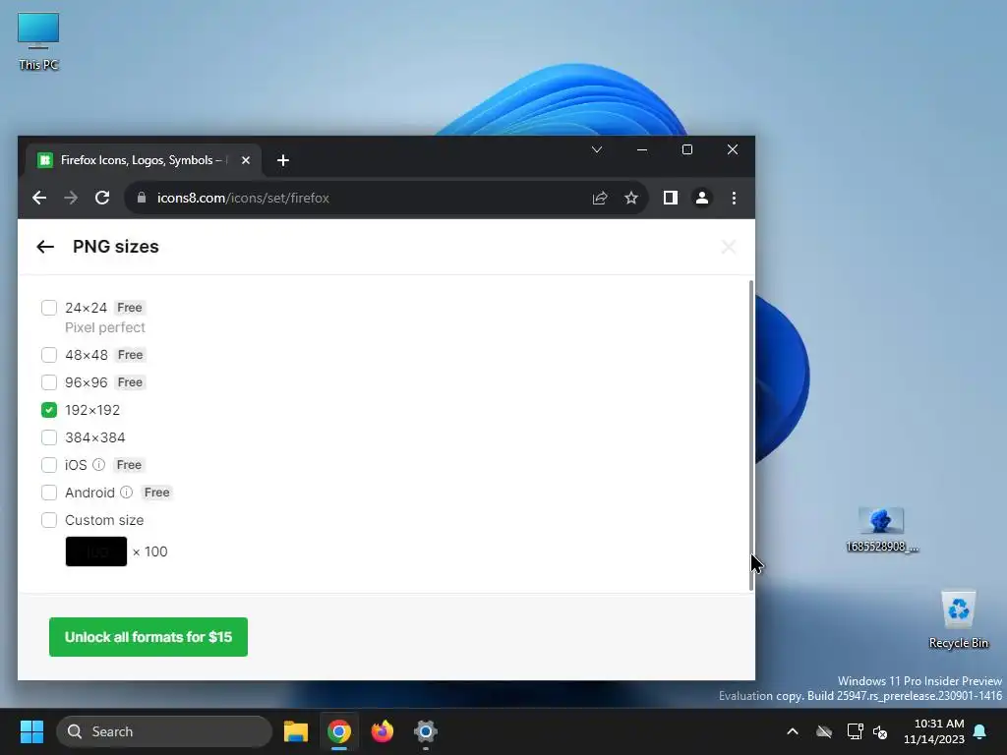
Task: Click the PNG sizes panel scrollbar
Action: (750, 436)
